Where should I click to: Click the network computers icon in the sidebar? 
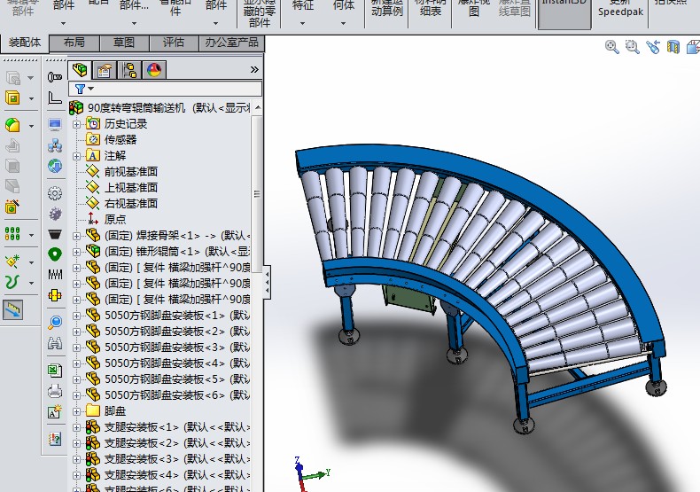click(x=55, y=145)
